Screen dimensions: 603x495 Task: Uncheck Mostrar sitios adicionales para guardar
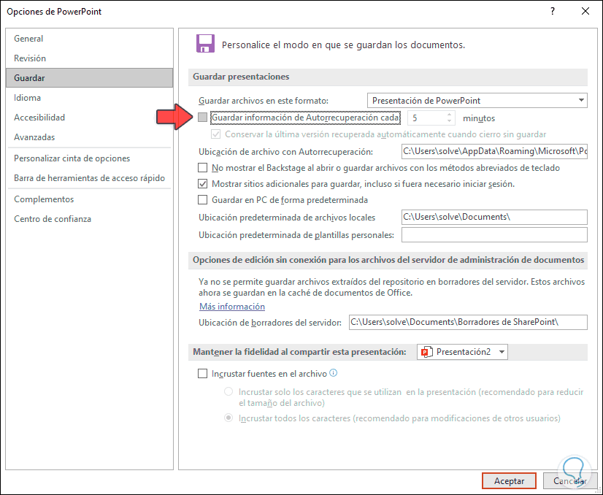tap(203, 184)
